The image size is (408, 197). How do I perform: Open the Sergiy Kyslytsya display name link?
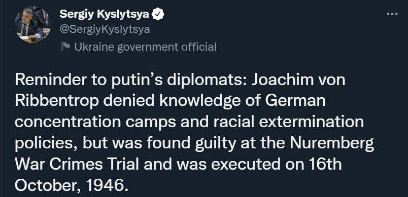coord(105,14)
